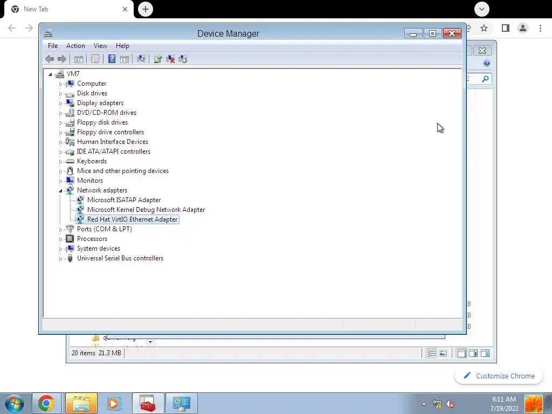552x414 pixels.
Task: Open the View menu
Action: tap(100, 46)
